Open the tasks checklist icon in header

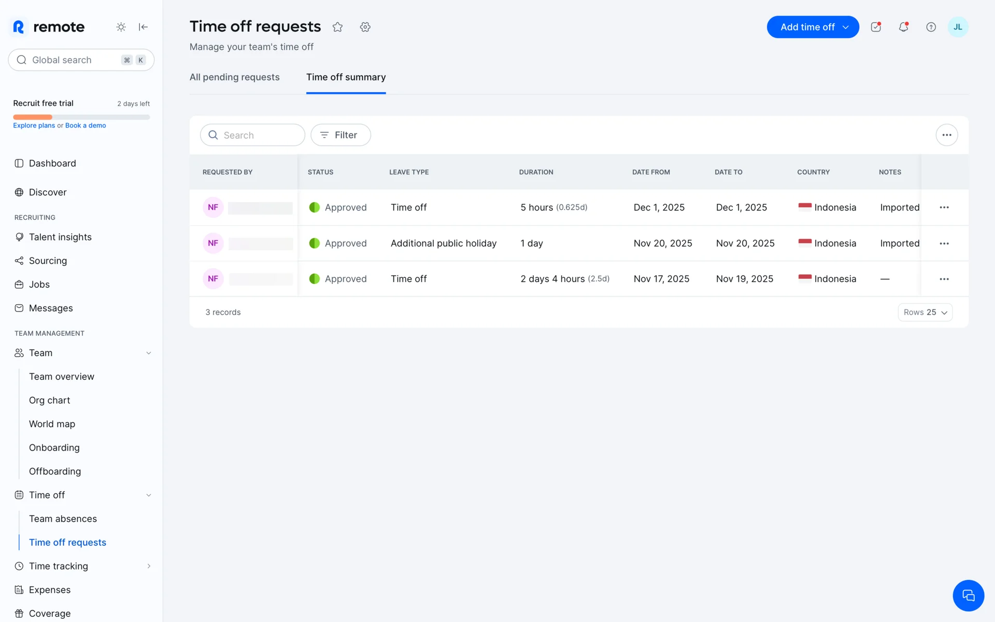tap(876, 27)
